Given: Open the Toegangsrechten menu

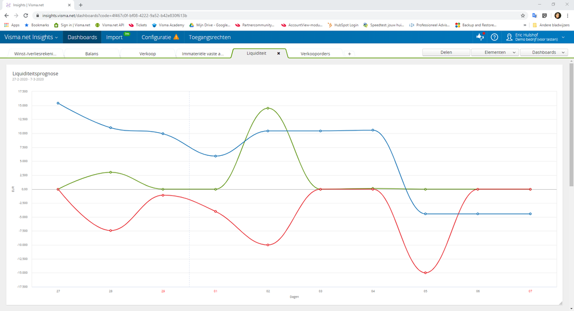Looking at the screenshot, I should click(x=209, y=37).
